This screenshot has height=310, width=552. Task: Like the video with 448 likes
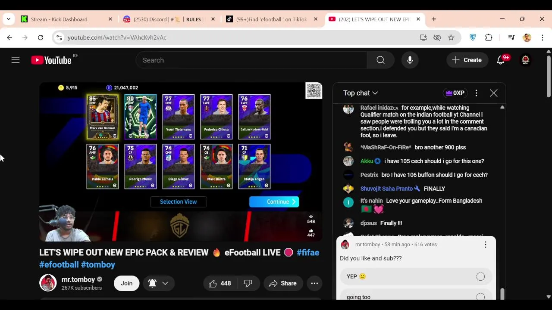tap(220, 283)
